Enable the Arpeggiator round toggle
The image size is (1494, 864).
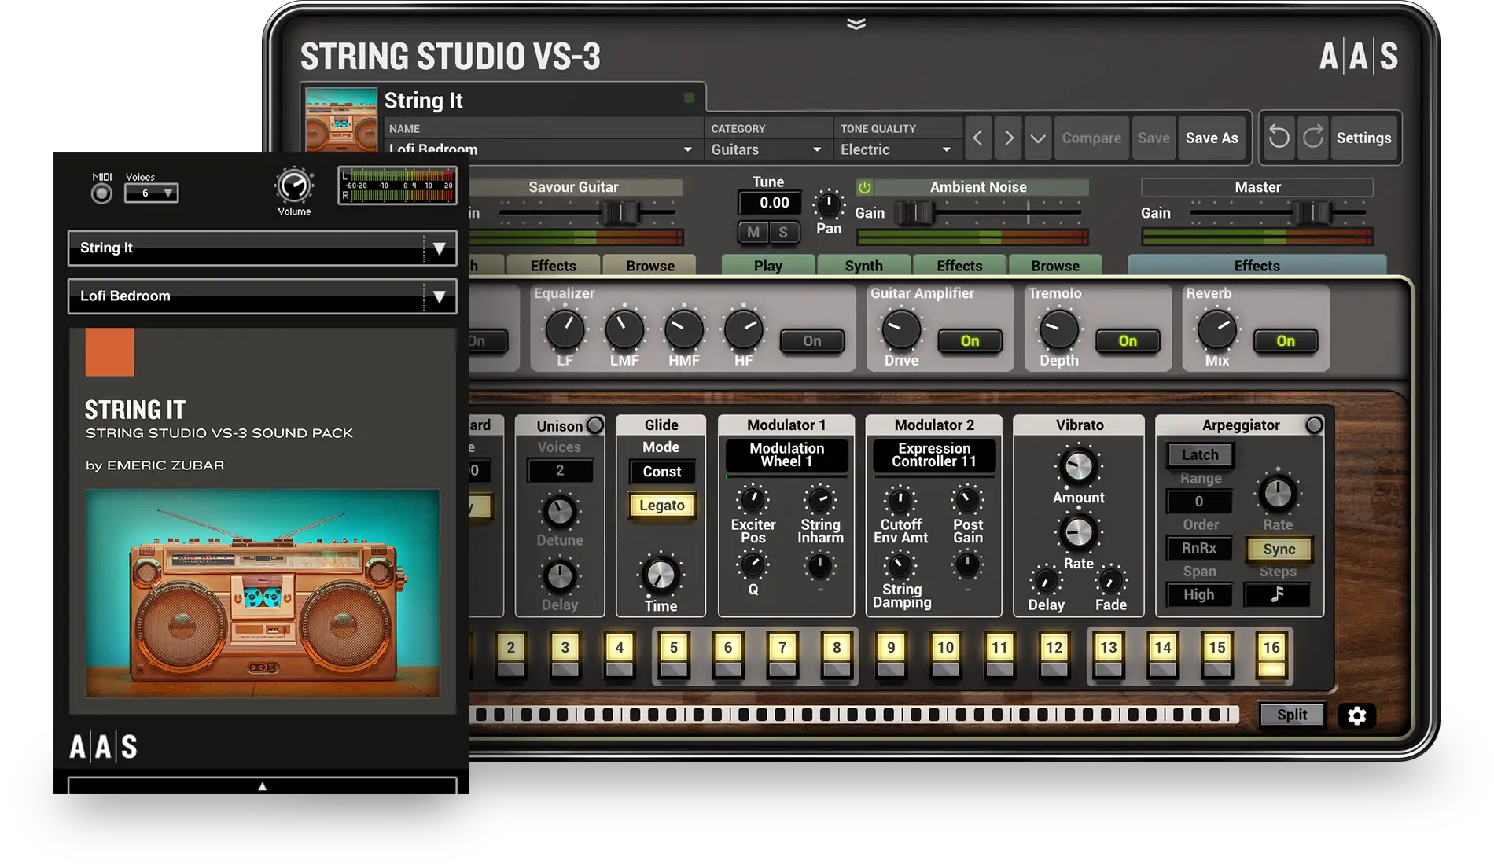coord(1314,425)
